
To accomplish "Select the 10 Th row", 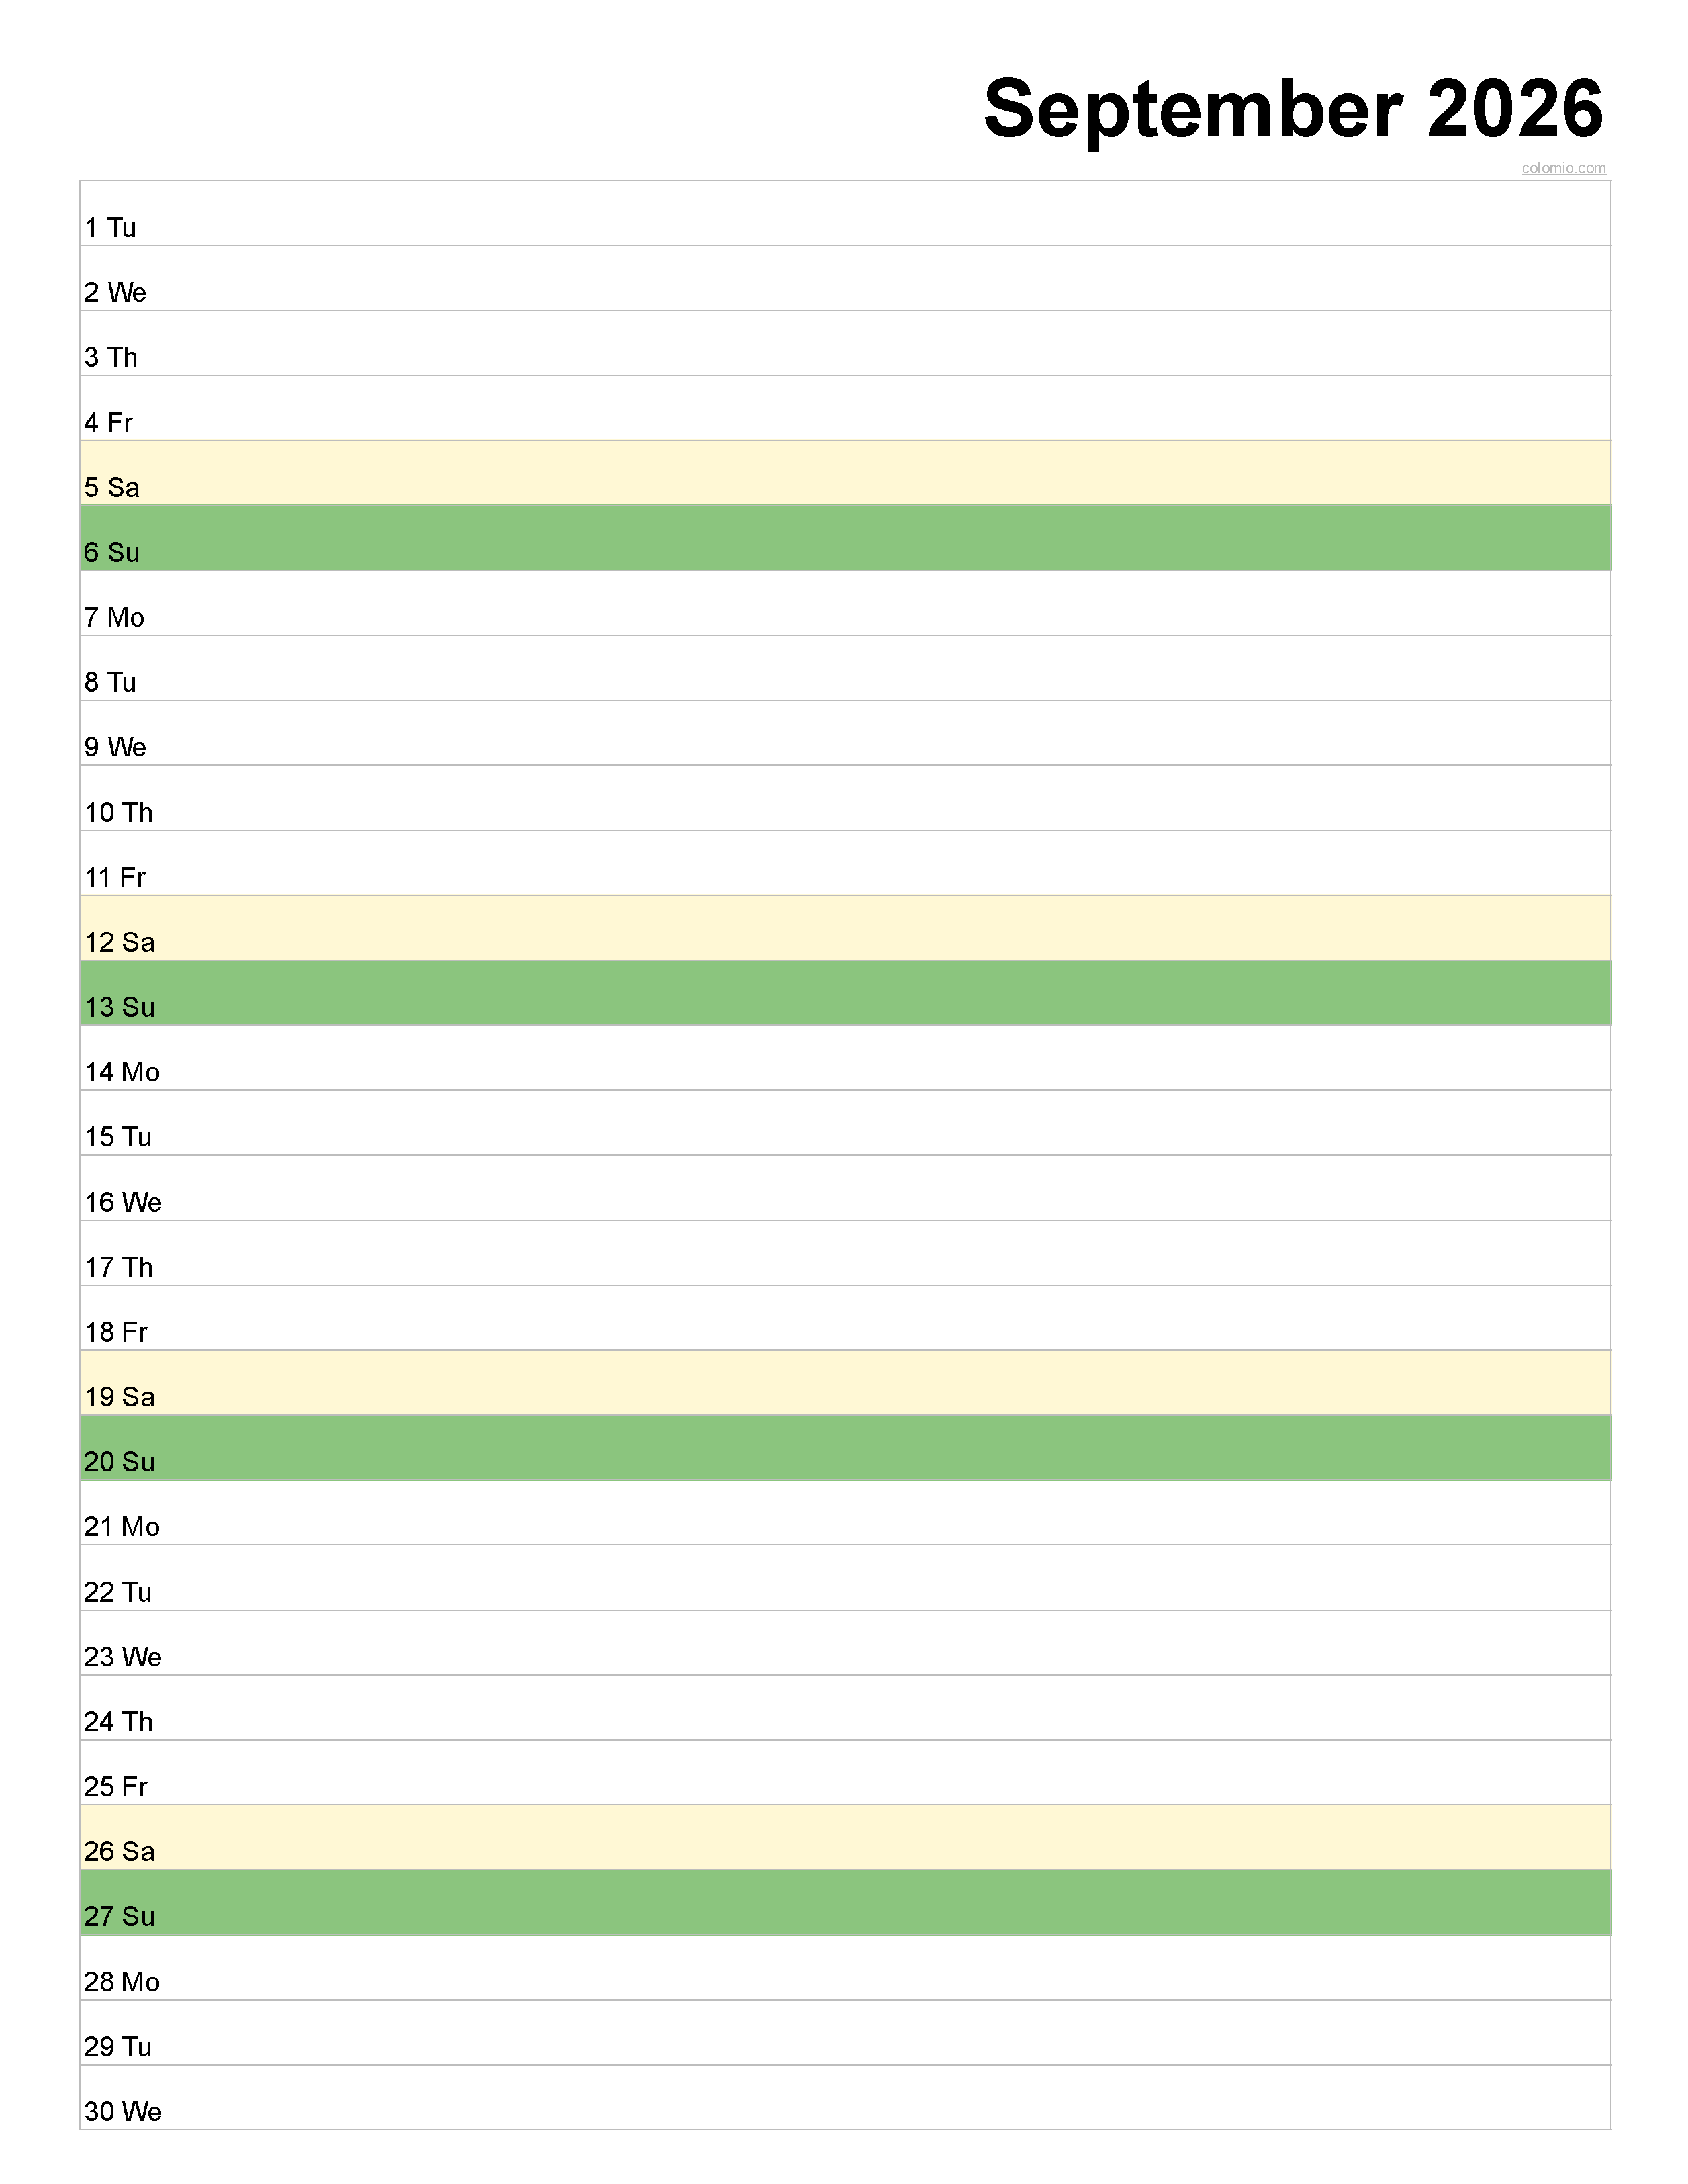I will coord(845,798).
